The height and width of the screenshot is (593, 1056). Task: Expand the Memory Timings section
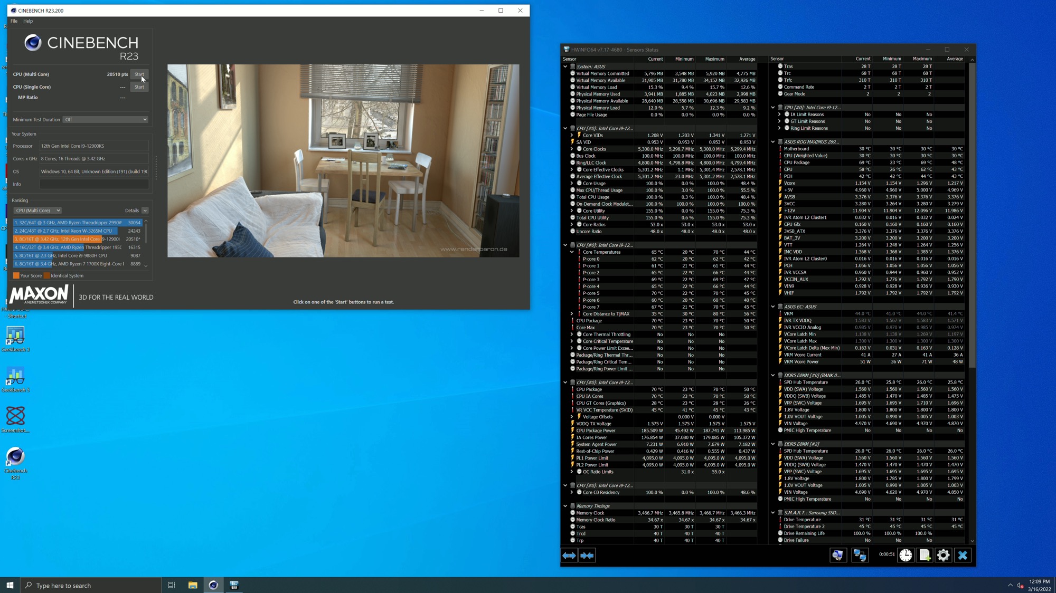click(569, 505)
